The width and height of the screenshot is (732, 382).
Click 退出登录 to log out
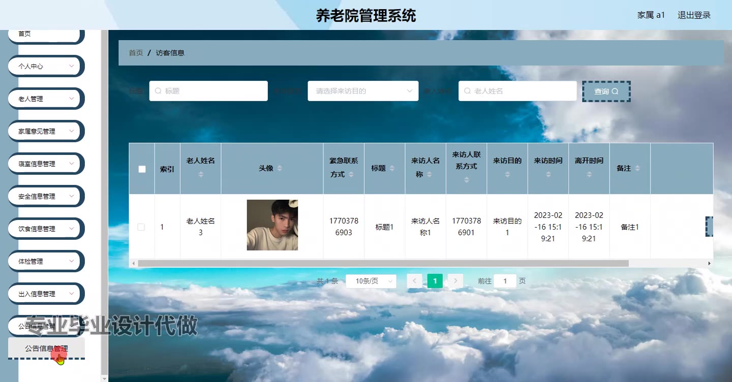pyautogui.click(x=694, y=15)
